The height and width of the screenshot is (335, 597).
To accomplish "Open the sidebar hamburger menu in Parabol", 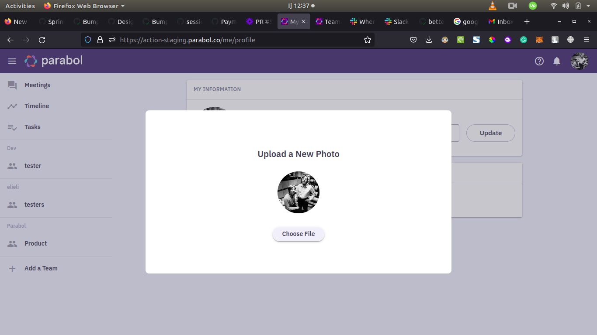I will 12,61.
